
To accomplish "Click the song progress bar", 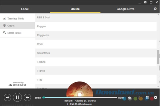I will 80,97.
